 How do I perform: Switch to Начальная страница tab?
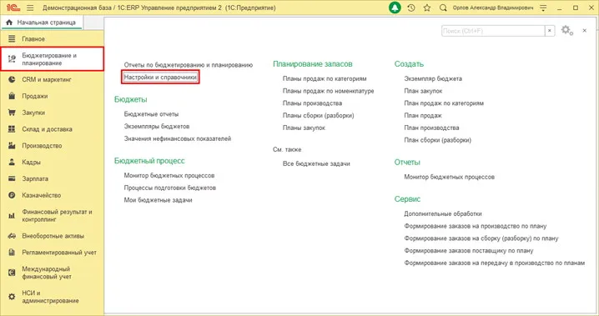pos(41,23)
